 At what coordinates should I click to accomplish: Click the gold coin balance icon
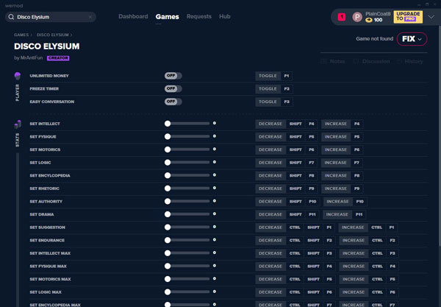coord(369,20)
